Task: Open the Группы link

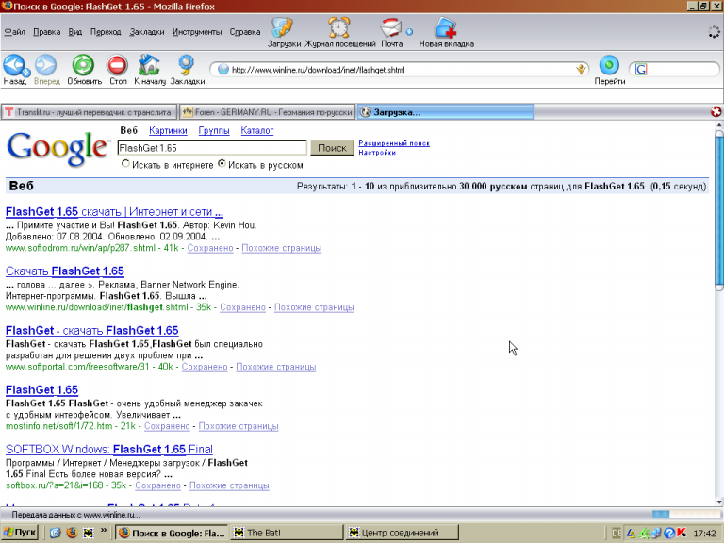Action: pos(214,131)
